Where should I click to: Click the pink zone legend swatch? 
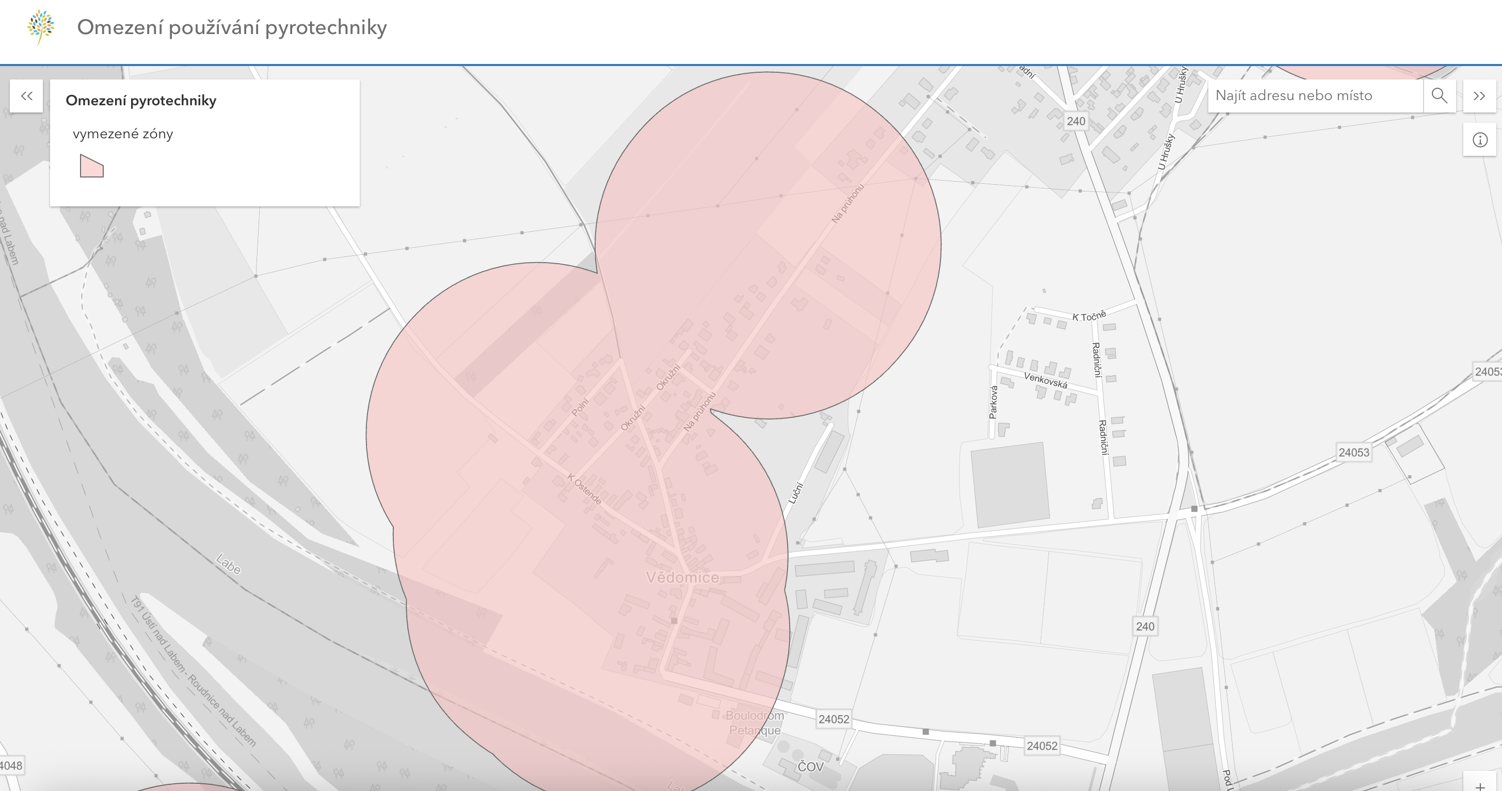point(91,166)
